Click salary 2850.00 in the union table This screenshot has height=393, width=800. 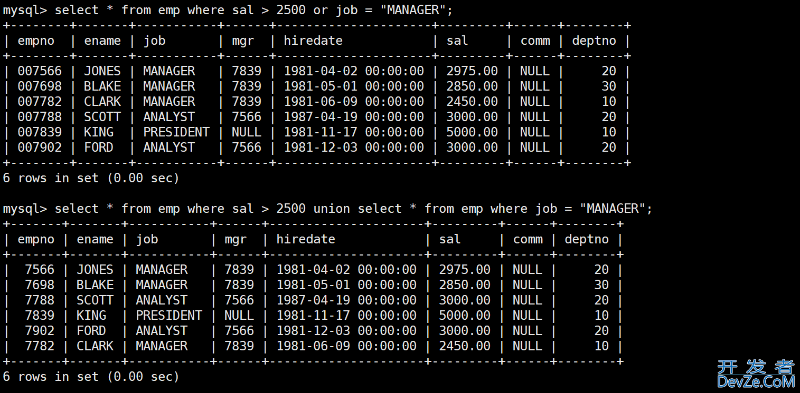point(465,285)
